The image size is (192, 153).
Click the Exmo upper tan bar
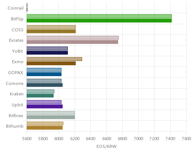tap(54, 59)
